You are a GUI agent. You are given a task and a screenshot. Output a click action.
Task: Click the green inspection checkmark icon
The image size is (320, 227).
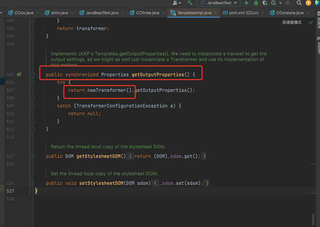coord(311,22)
